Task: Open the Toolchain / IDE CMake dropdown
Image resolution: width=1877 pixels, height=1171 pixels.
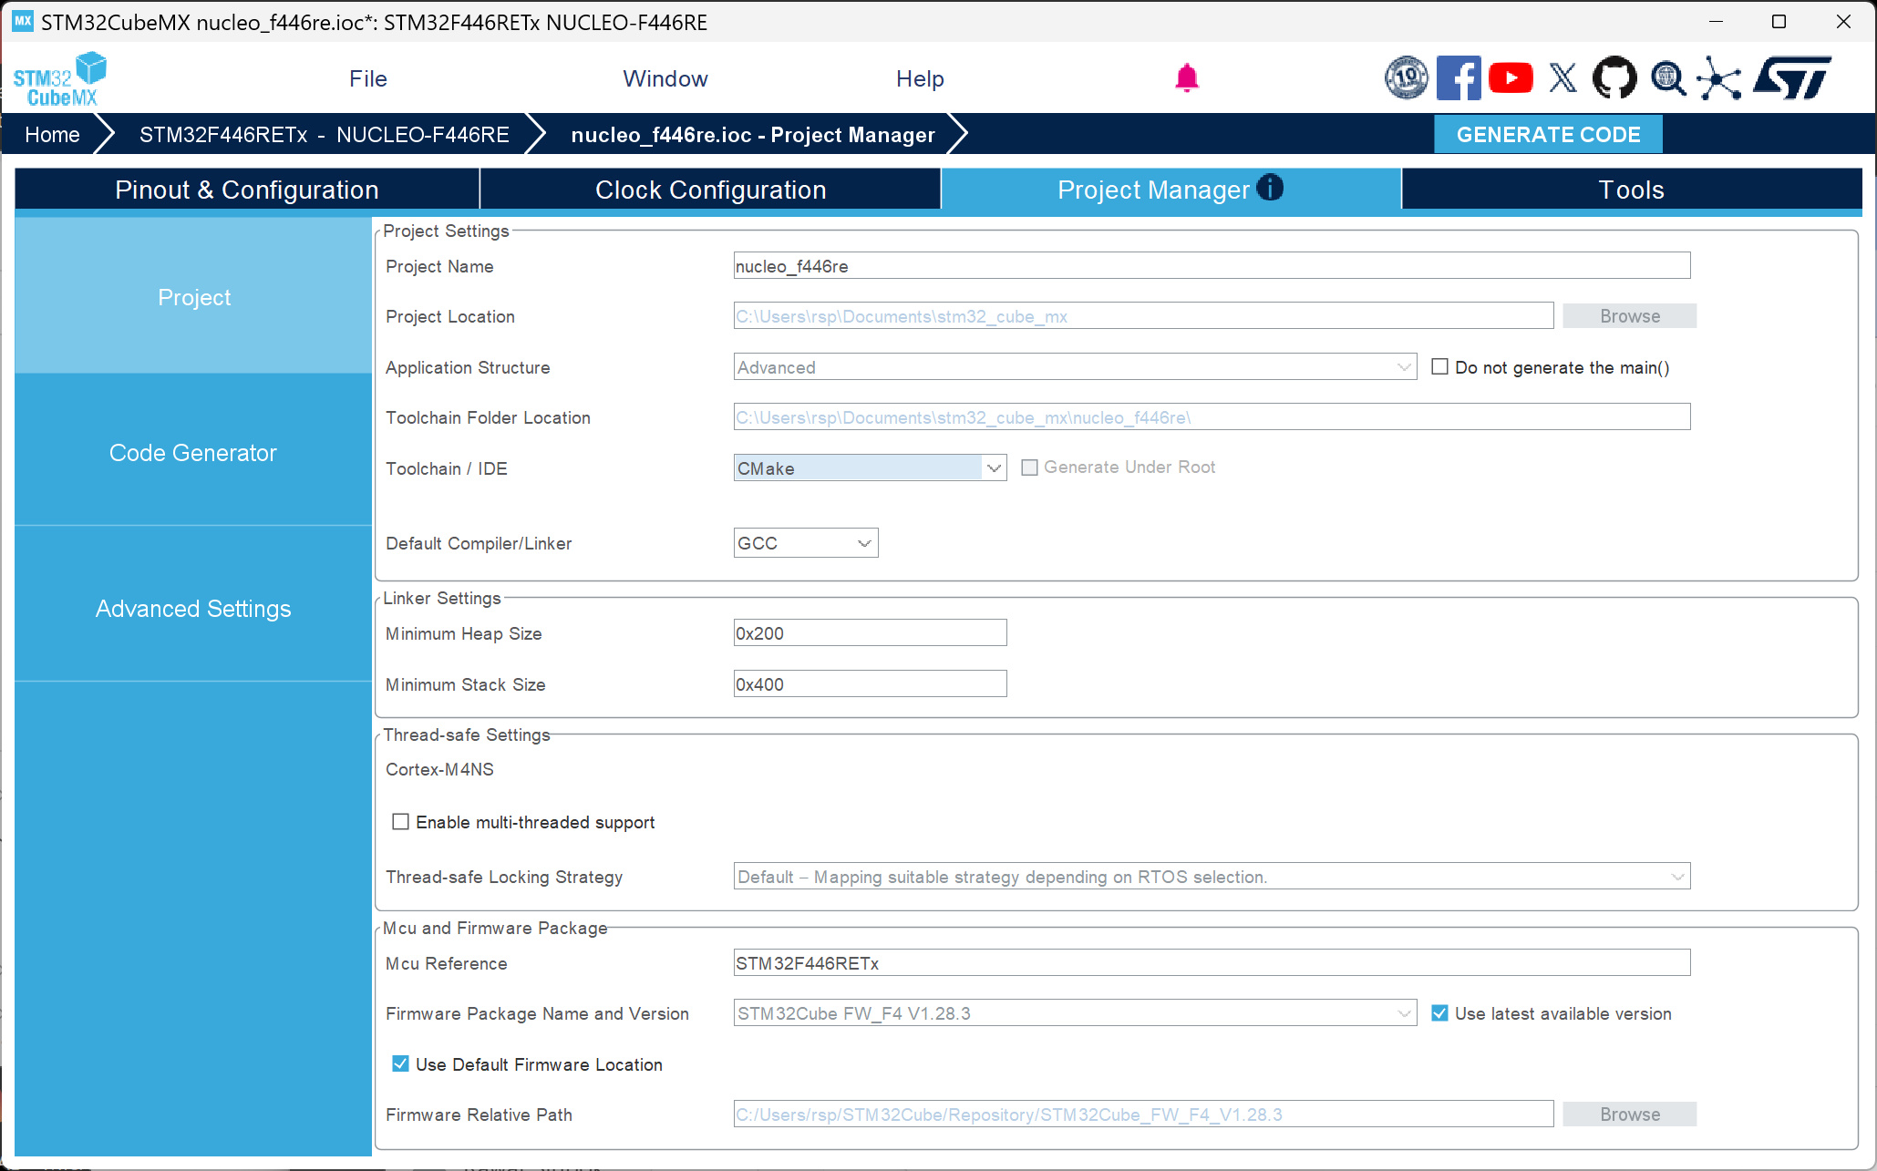Action: pos(994,468)
